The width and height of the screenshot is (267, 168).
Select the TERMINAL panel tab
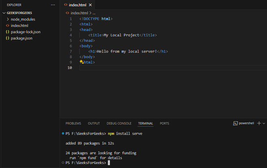(146, 123)
